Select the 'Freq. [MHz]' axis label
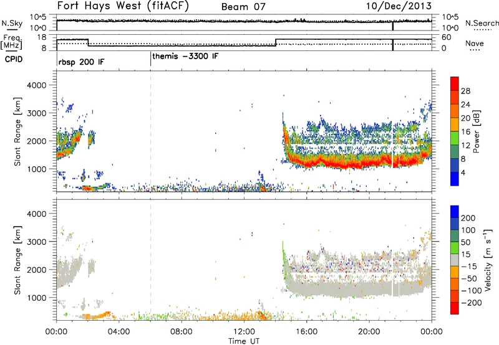 [x=12, y=42]
